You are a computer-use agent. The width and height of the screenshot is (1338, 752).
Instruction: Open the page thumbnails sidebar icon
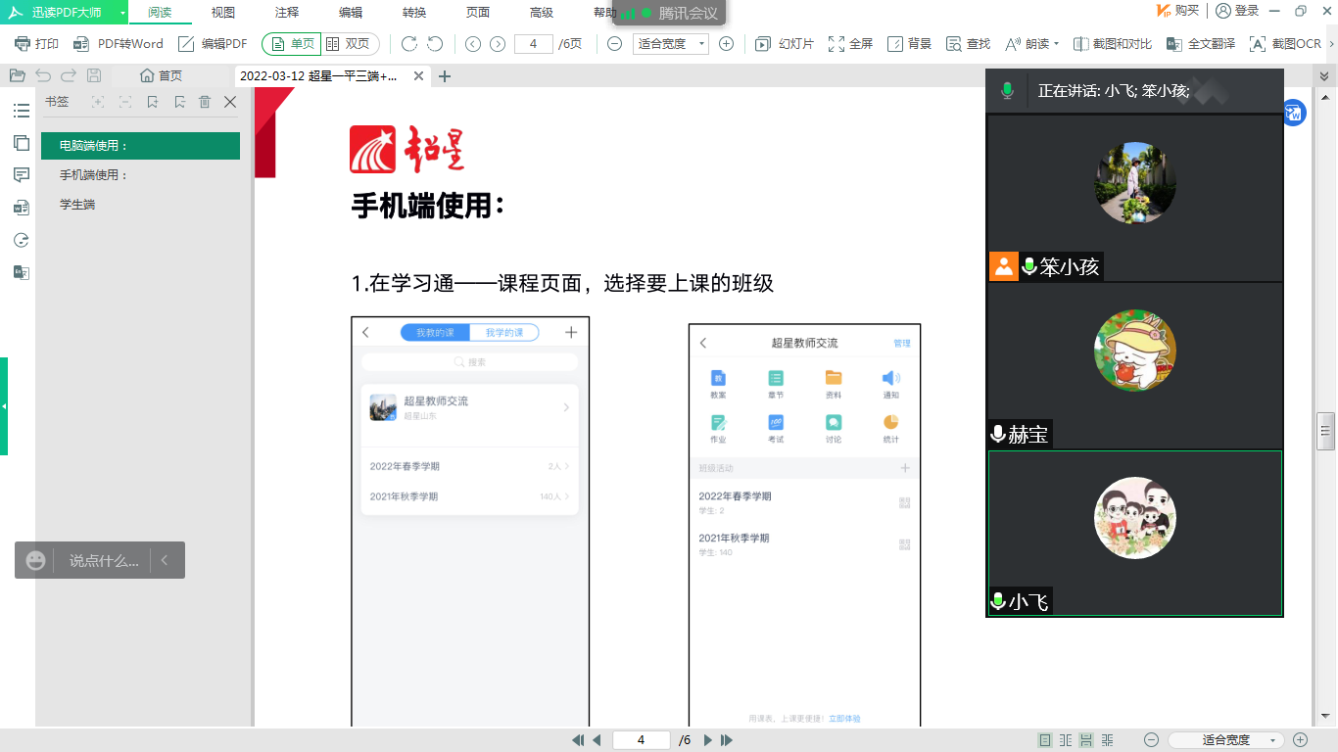click(21, 143)
